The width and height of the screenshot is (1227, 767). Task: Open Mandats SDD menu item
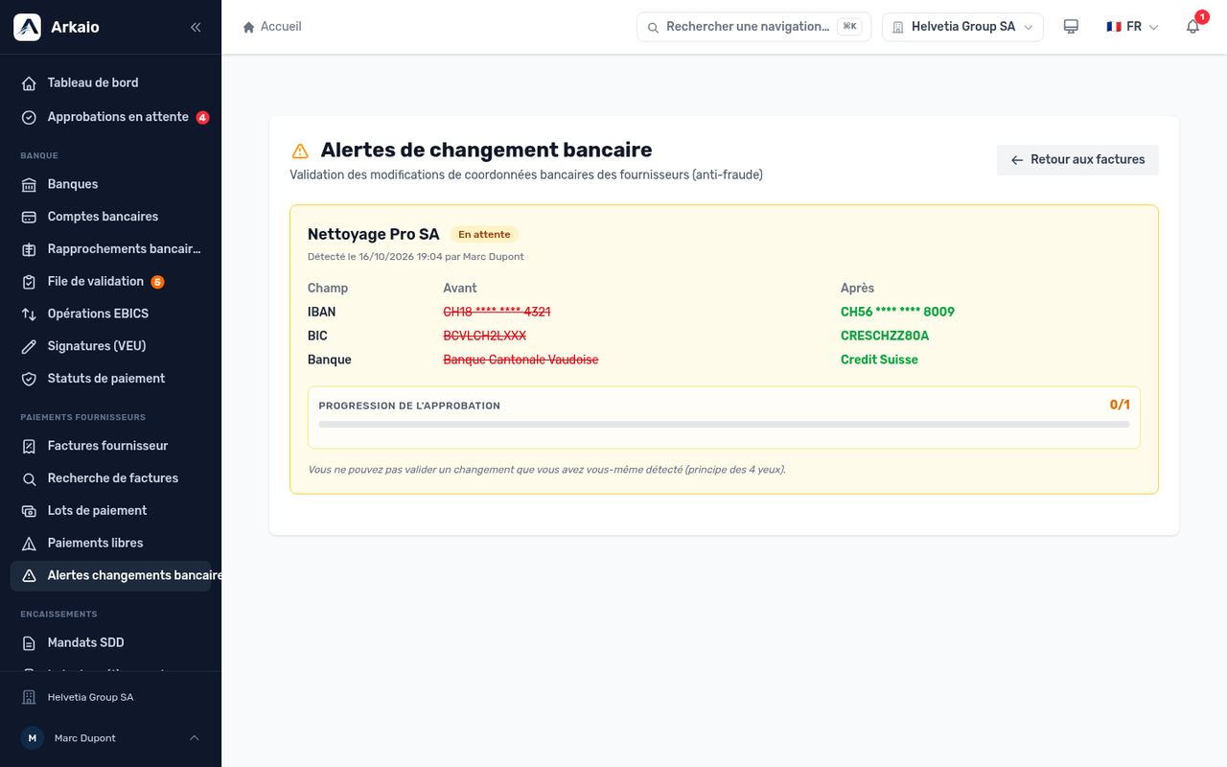(x=110, y=642)
